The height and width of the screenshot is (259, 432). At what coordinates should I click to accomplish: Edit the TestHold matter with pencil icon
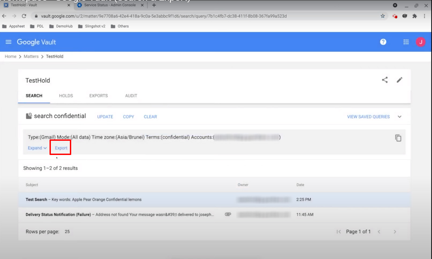tap(399, 80)
